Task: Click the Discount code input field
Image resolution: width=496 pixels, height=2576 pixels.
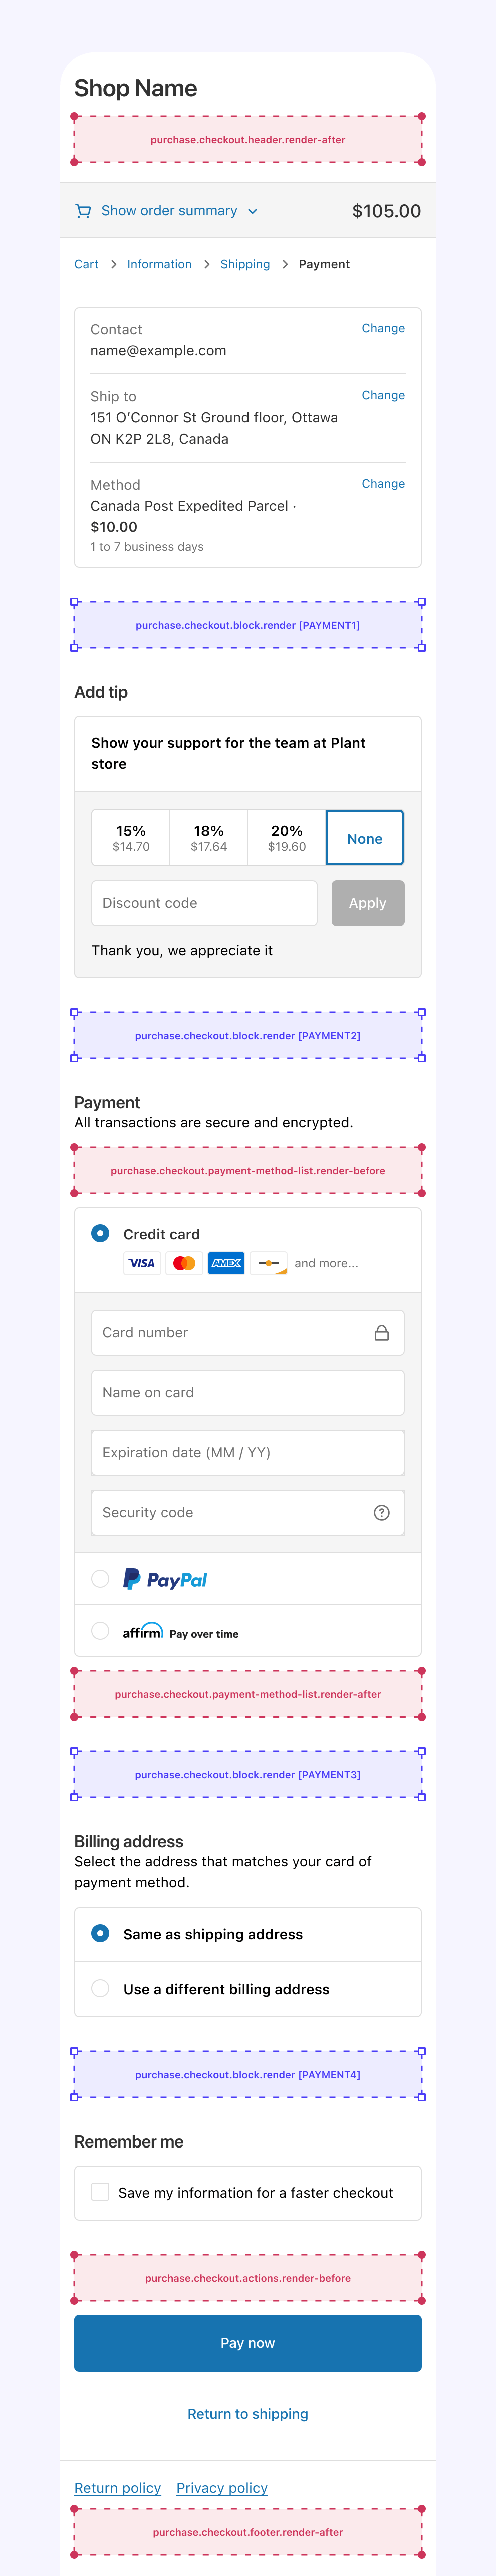Action: (204, 903)
